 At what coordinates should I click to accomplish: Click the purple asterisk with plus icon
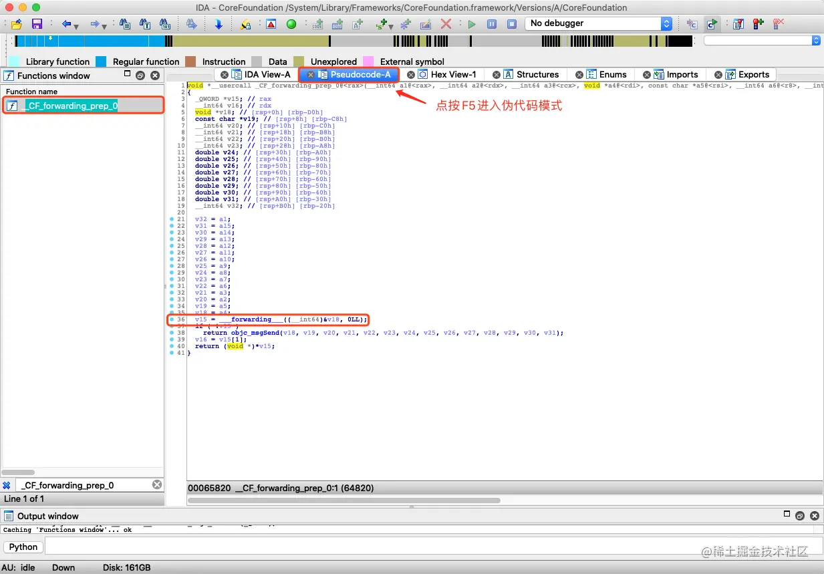406,24
